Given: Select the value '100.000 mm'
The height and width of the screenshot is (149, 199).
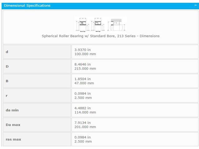Looking at the screenshot, I should [85, 54].
